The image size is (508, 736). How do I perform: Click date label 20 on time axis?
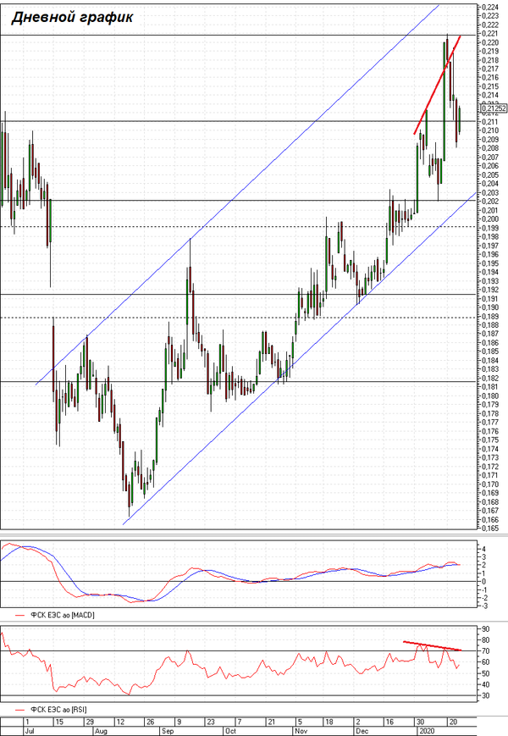tap(453, 722)
